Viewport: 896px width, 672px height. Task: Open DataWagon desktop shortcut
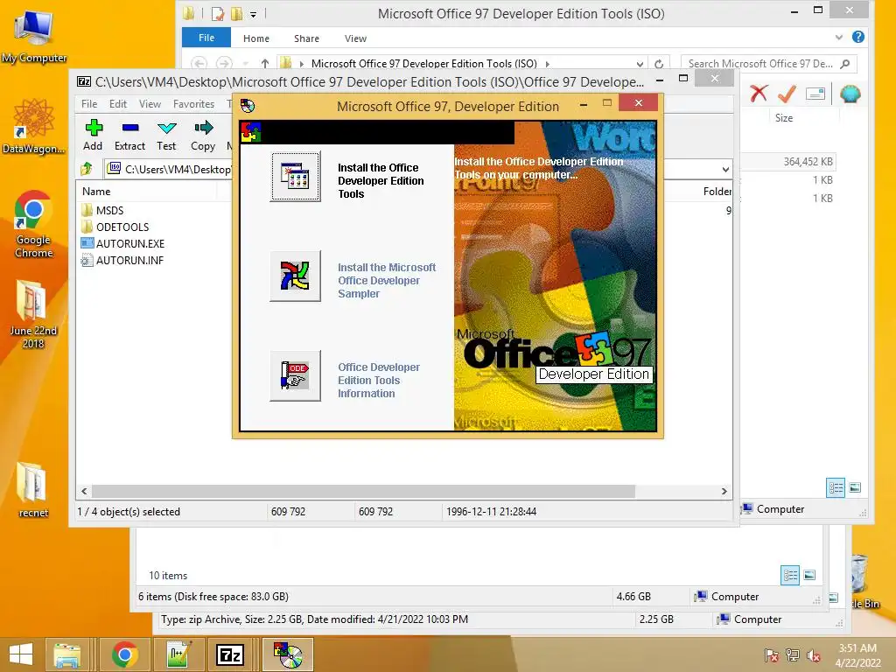pyautogui.click(x=34, y=127)
